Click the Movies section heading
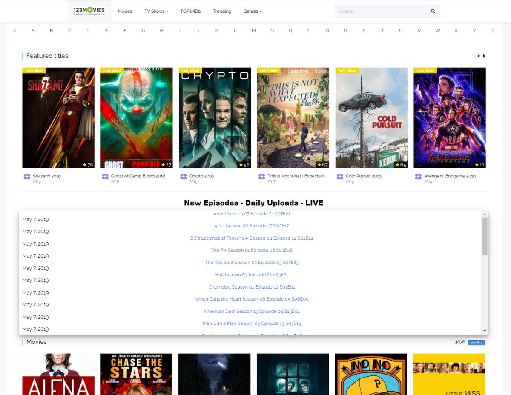This screenshot has width=511, height=395. coord(37,342)
